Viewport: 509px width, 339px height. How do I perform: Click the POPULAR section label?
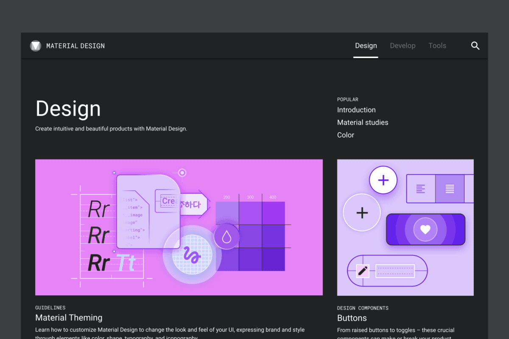348,100
